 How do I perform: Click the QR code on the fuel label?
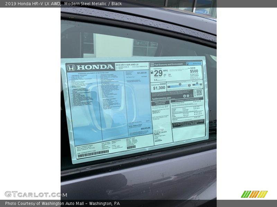[199, 92]
